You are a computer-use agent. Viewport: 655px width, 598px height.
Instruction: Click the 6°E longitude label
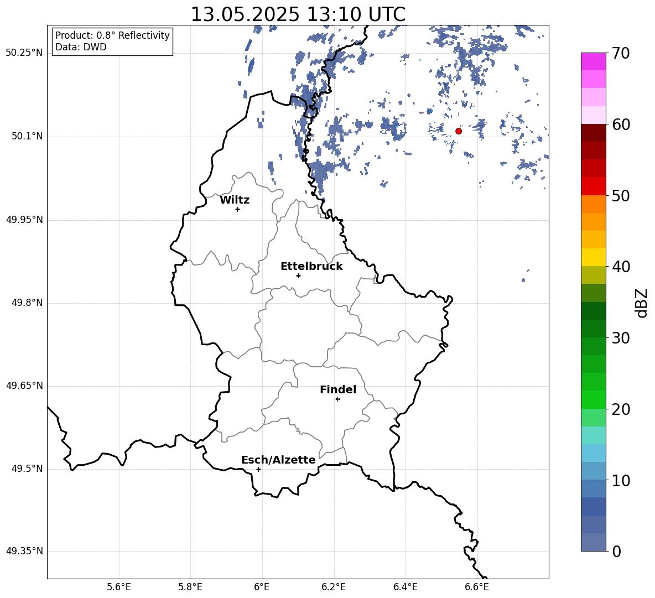click(x=262, y=587)
